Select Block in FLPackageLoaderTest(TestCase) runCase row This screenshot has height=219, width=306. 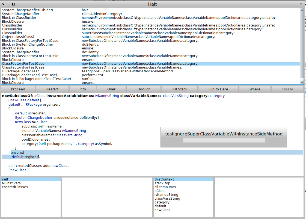151,79
